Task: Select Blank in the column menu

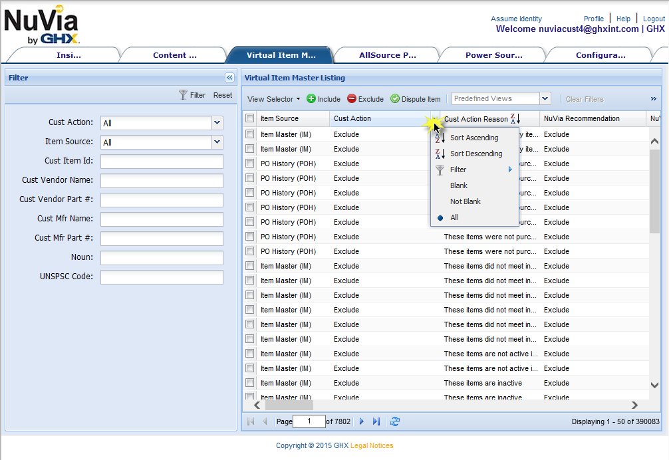Action: (474, 185)
